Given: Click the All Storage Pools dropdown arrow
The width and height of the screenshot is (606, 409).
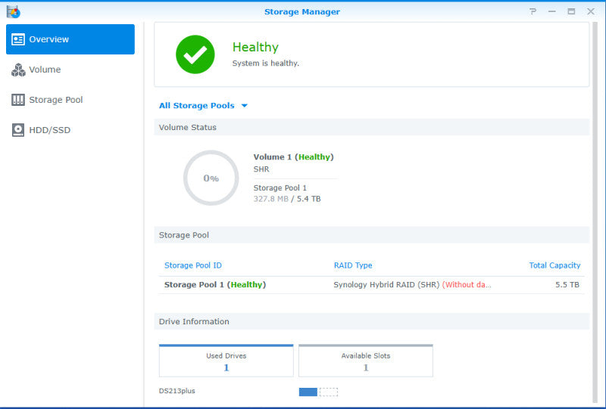Looking at the screenshot, I should 244,106.
